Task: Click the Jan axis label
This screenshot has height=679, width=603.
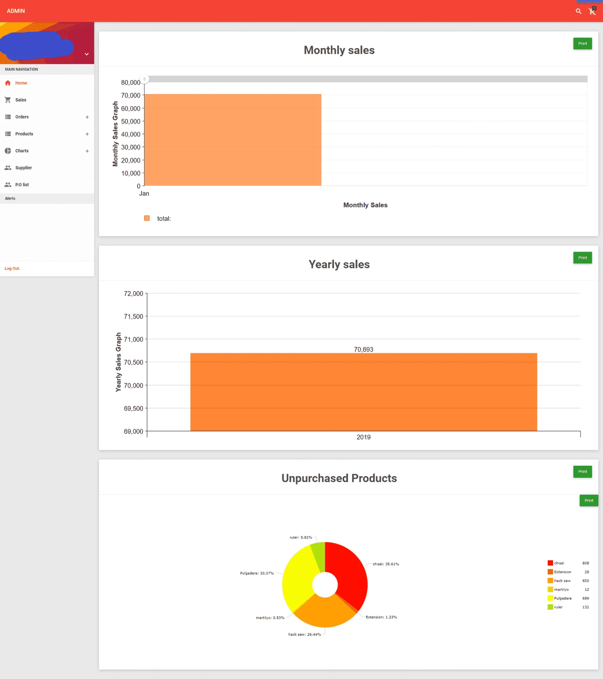Action: point(144,193)
